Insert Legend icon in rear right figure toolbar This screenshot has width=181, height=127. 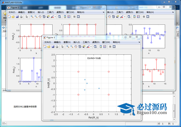[x=138, y=17]
